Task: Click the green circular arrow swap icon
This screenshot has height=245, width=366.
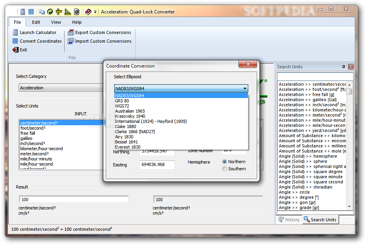Action: click(x=50, y=11)
